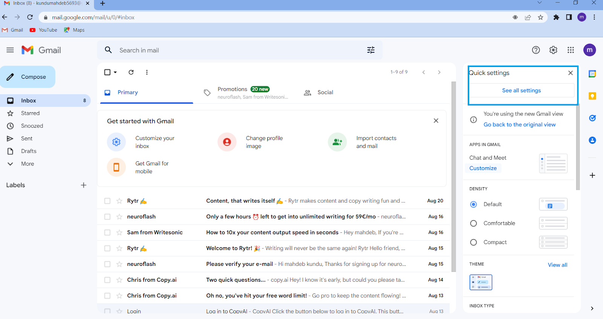Open the main menu hamburger icon
This screenshot has height=319, width=603.
coord(10,50)
